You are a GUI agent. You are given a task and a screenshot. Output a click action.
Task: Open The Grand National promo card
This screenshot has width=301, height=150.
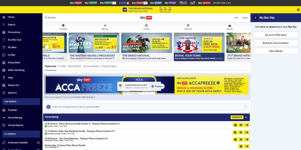pyautogui.click(x=146, y=47)
